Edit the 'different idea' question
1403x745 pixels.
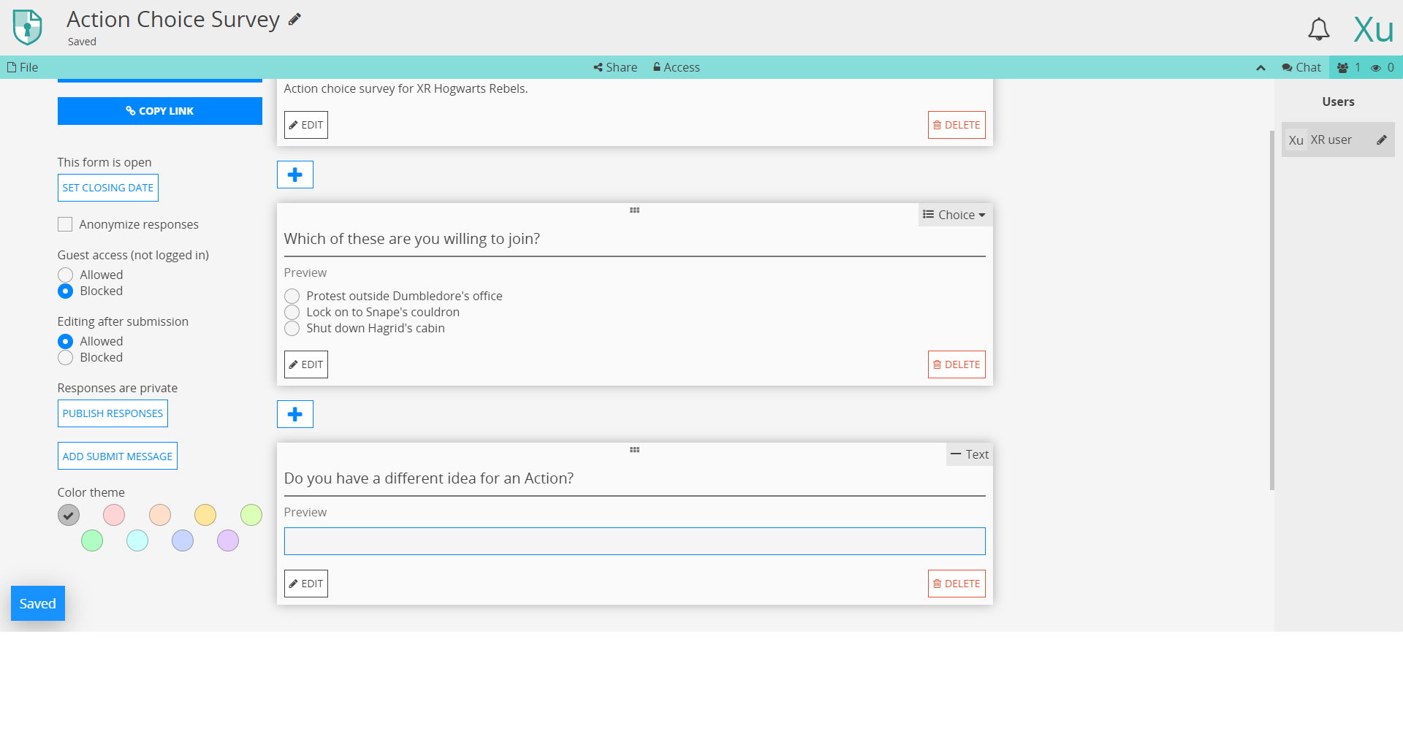coord(306,584)
